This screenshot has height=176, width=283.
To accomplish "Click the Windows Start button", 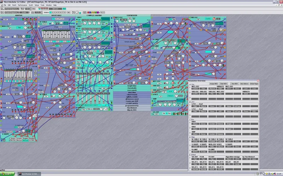I will 7,174.
